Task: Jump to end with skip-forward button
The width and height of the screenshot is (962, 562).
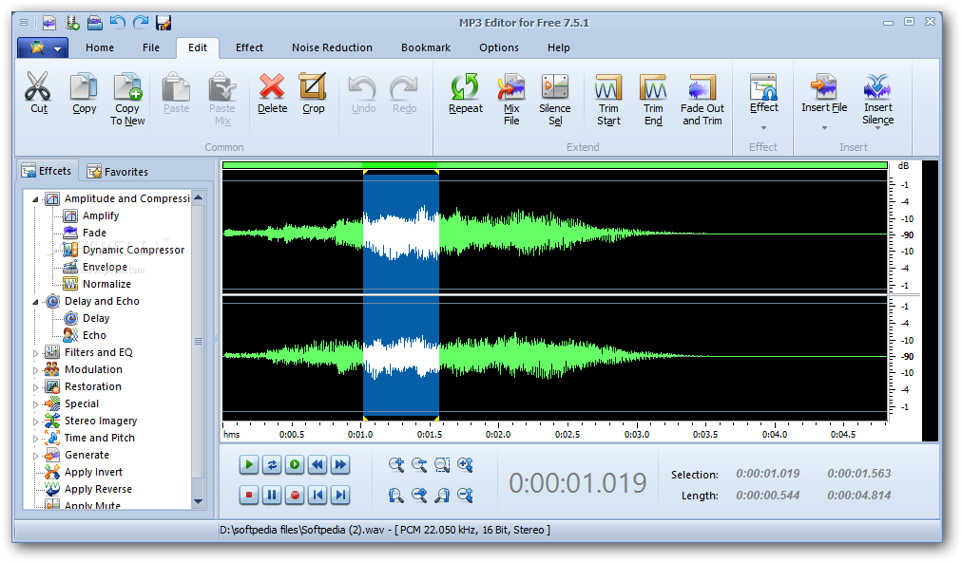Action: (x=340, y=495)
